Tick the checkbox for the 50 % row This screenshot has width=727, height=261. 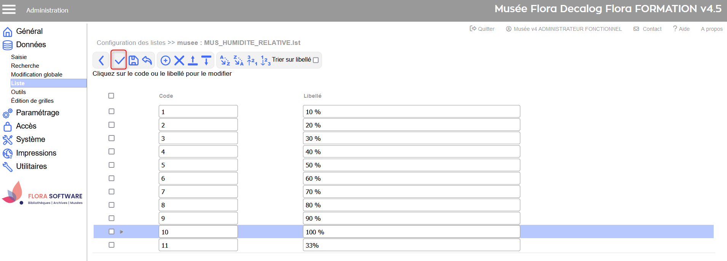[112, 165]
